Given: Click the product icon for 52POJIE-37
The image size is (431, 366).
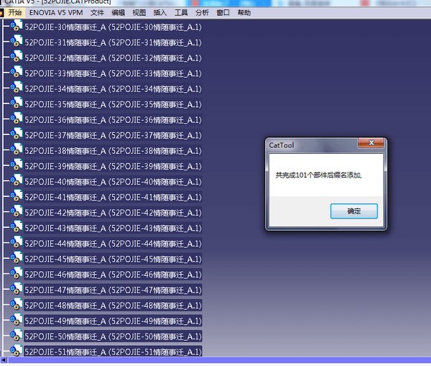Looking at the screenshot, I should coord(17,134).
